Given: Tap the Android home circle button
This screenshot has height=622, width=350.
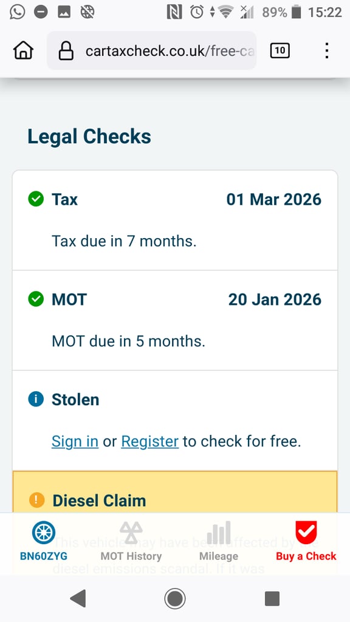Looking at the screenshot, I should [x=174, y=598].
